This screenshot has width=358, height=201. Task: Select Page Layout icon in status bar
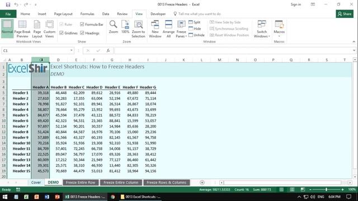click(292, 190)
